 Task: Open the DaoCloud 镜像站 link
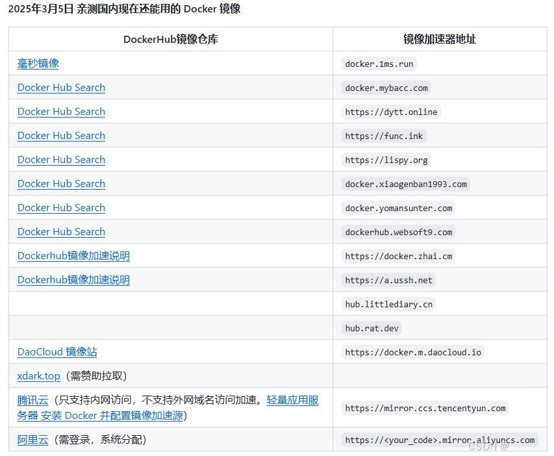pyautogui.click(x=57, y=352)
